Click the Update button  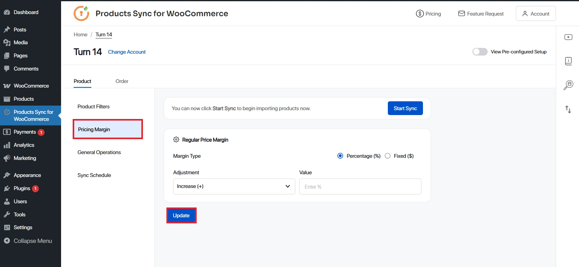[x=181, y=215]
